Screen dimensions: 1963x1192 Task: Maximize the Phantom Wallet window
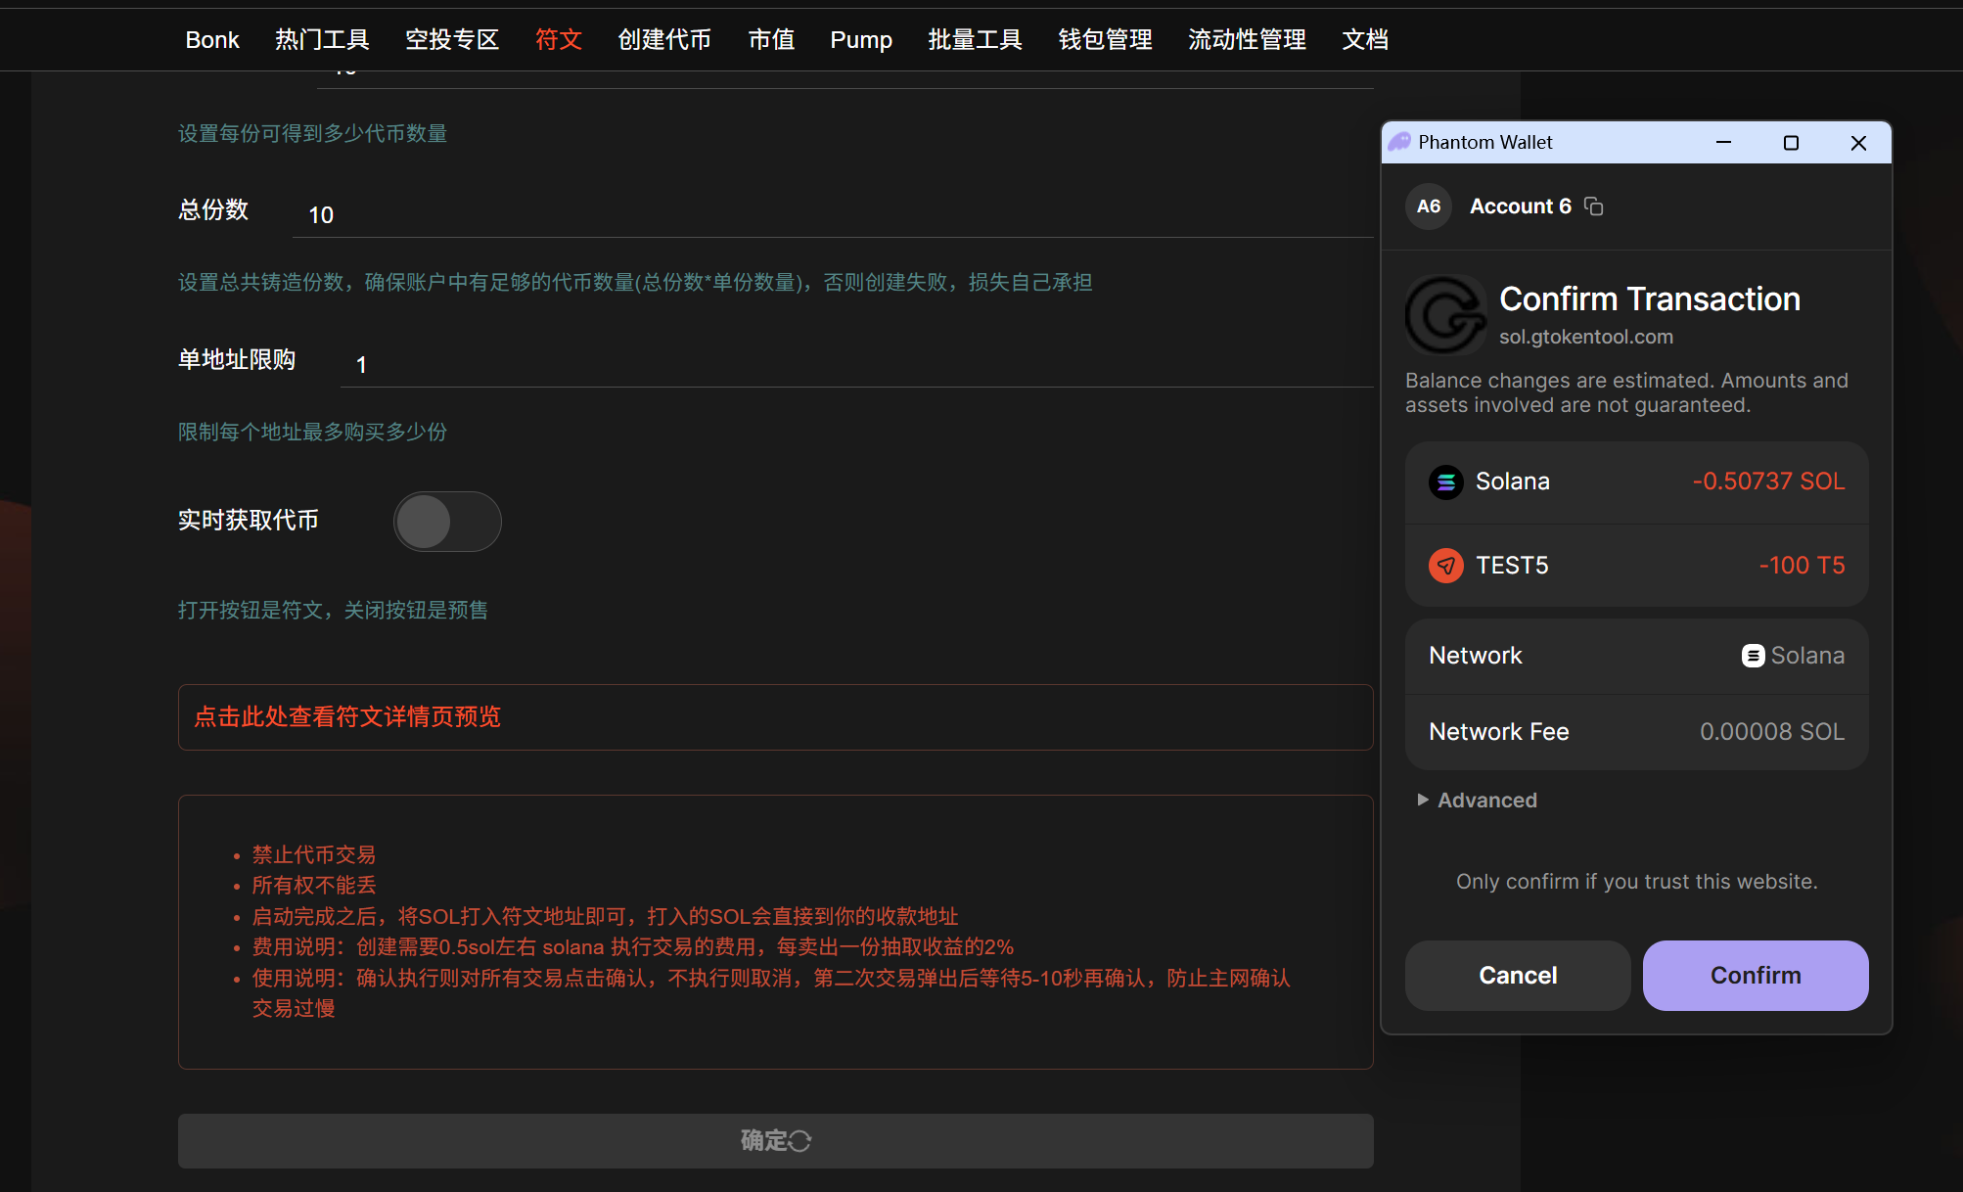1791,143
